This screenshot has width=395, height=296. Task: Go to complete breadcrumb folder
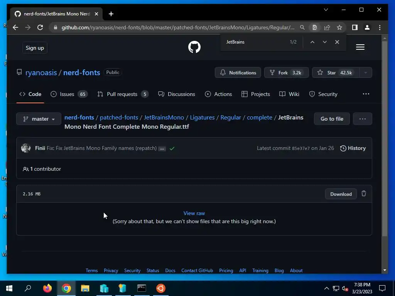point(260,118)
